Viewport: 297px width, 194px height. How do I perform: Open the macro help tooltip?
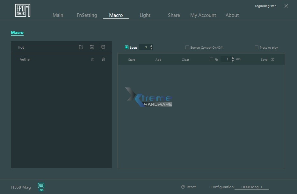tap(273, 59)
